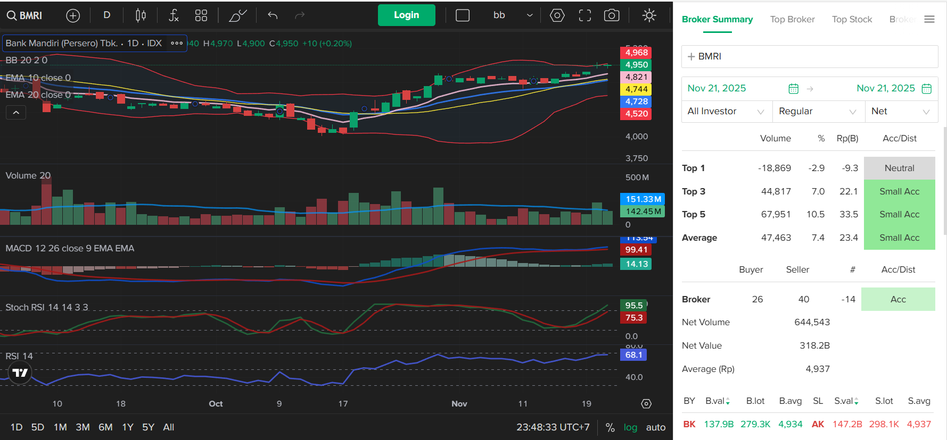The width and height of the screenshot is (947, 440).
Task: Select the 3M time range button
Action: (x=83, y=427)
